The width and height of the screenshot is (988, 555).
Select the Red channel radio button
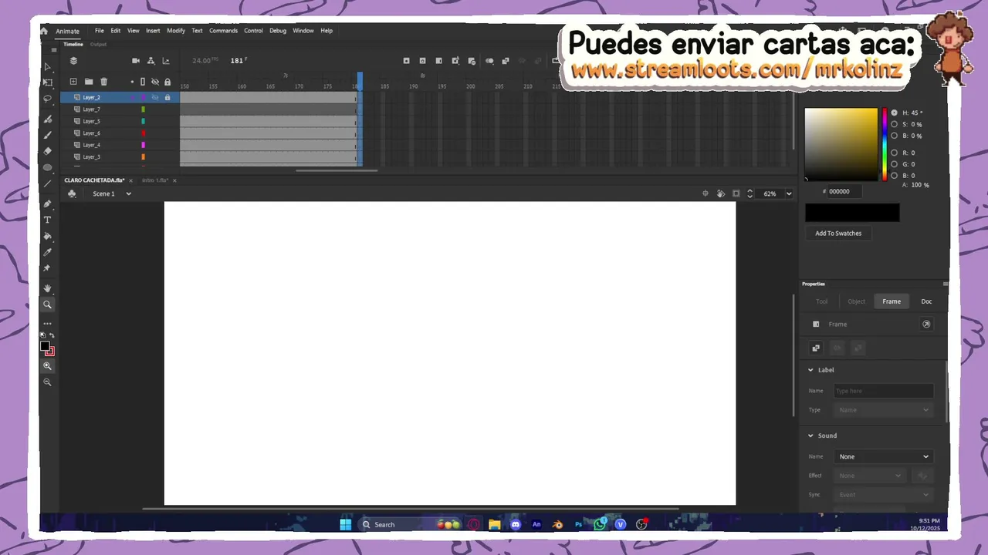tap(894, 153)
